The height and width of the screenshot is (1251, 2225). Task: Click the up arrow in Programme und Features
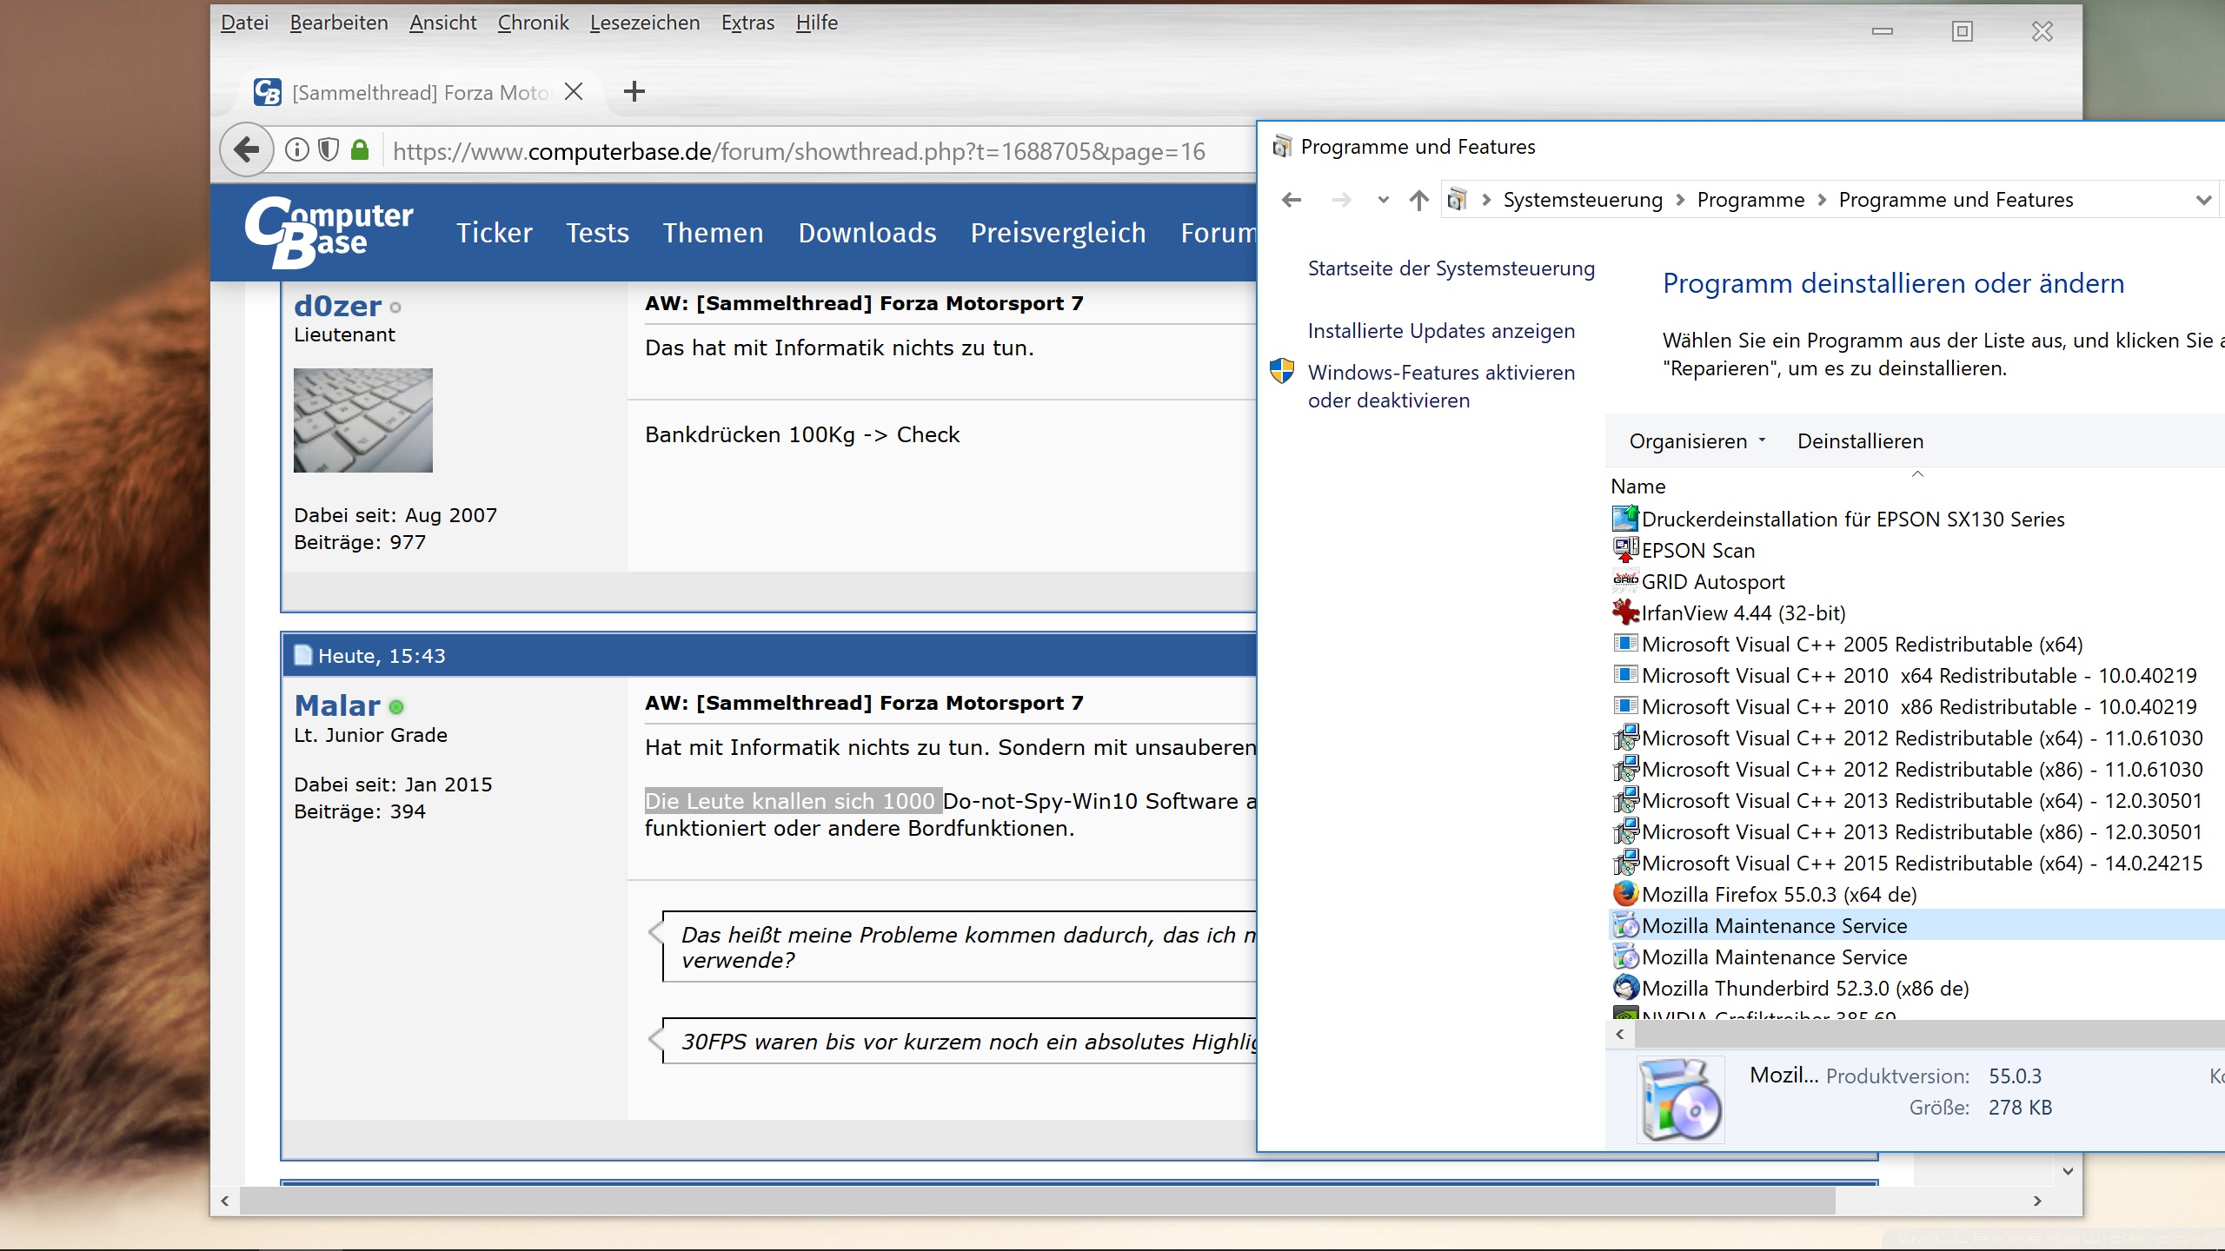(x=1419, y=201)
